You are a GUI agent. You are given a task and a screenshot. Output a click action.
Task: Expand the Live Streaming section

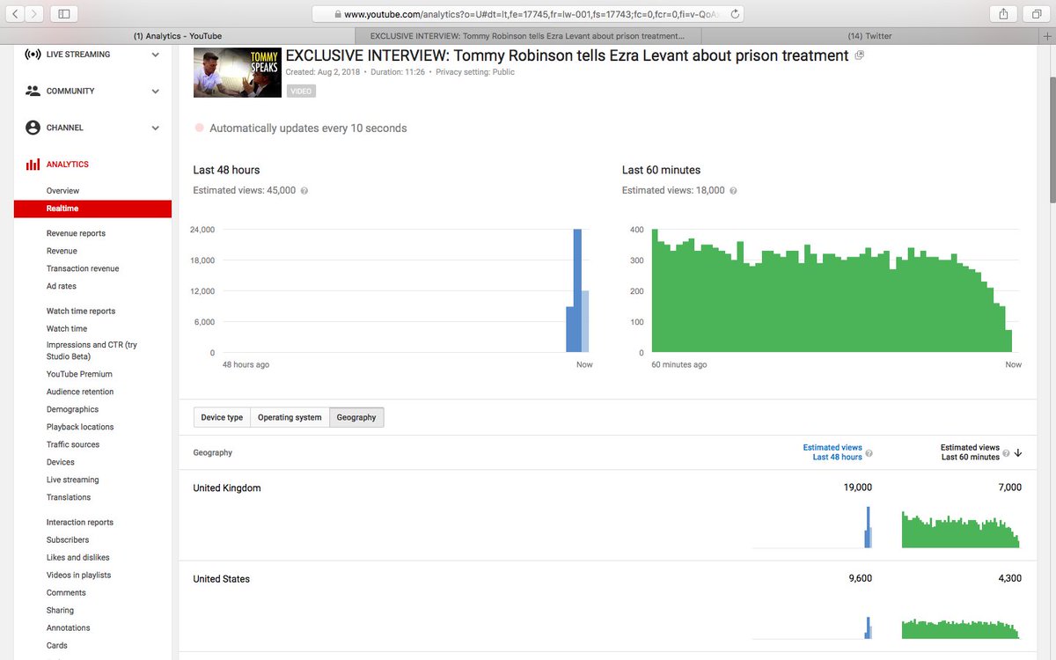pyautogui.click(x=156, y=55)
